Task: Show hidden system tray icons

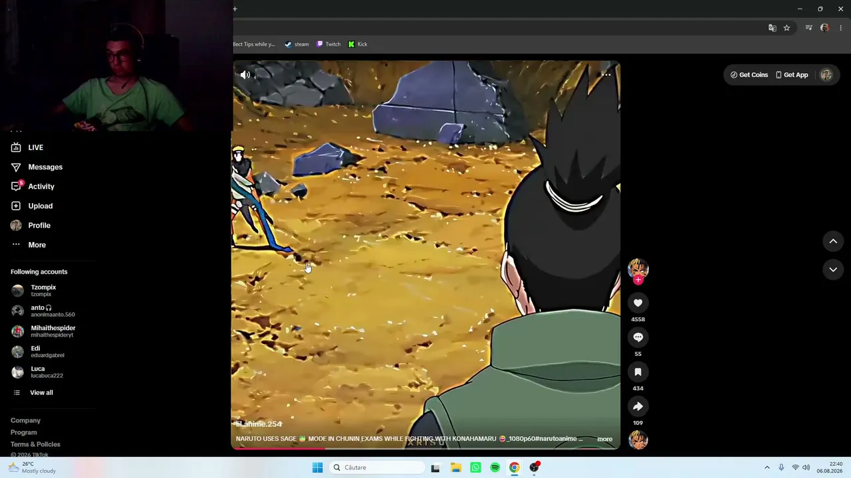Action: [767, 467]
